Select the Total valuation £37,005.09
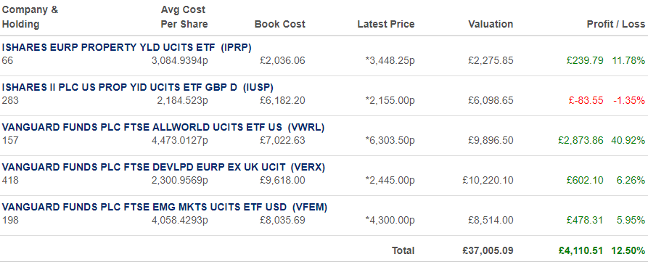The width and height of the screenshot is (648, 262). tap(488, 251)
